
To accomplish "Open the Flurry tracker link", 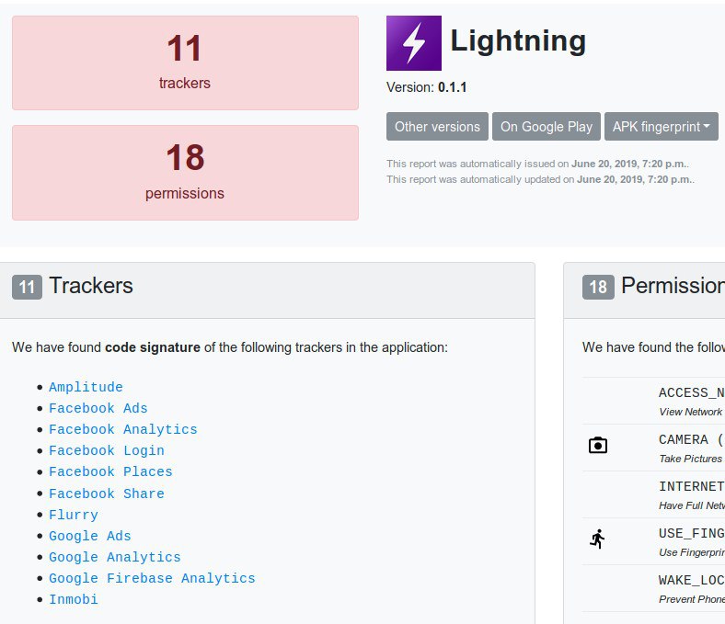I will [74, 515].
